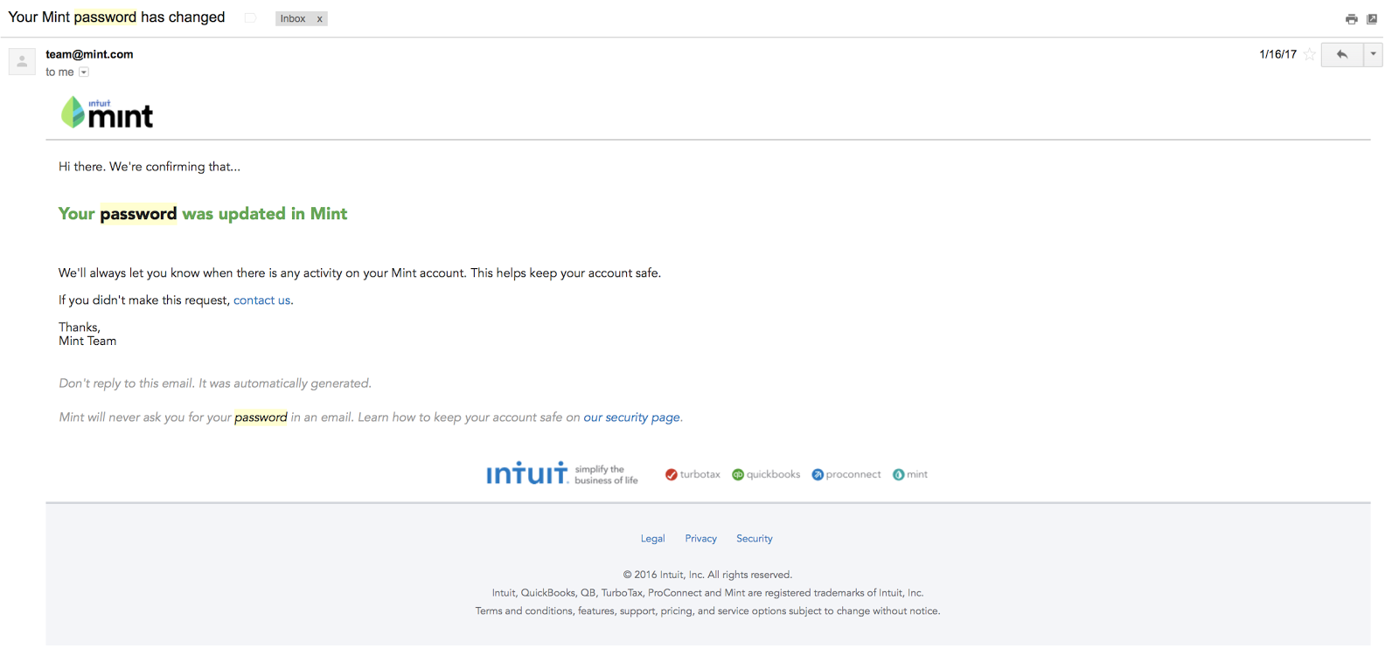Open the 'contact us' link
Screen dimensions: 1399x655
pyautogui.click(x=261, y=300)
